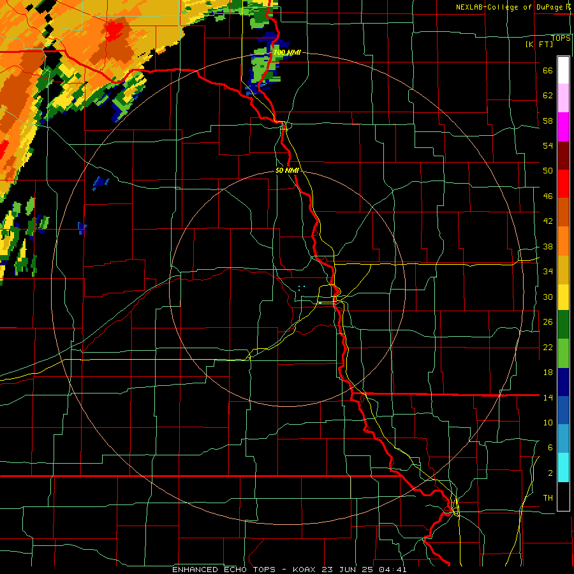Click the 100 NMI range ring label

click(x=287, y=53)
